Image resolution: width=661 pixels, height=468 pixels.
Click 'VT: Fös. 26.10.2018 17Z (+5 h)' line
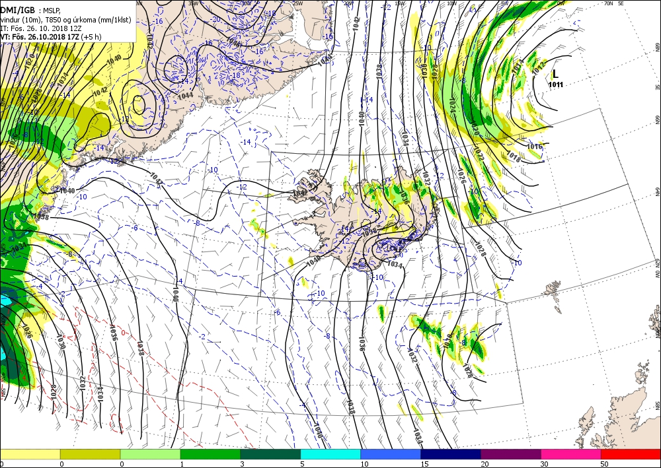point(51,36)
